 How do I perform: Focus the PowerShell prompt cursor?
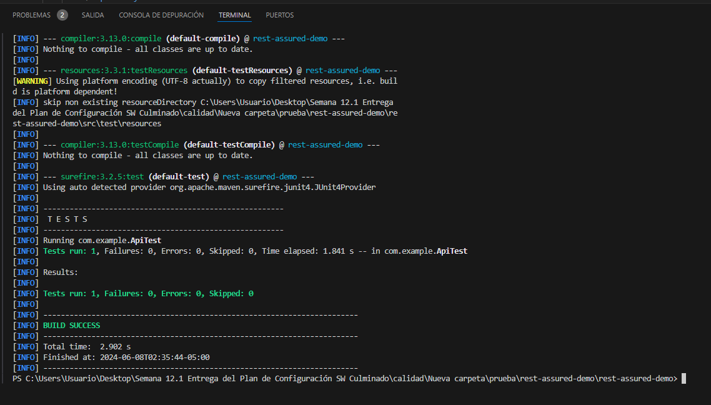pos(684,379)
